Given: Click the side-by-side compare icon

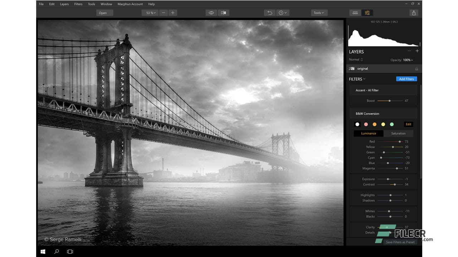Looking at the screenshot, I should tap(224, 12).
